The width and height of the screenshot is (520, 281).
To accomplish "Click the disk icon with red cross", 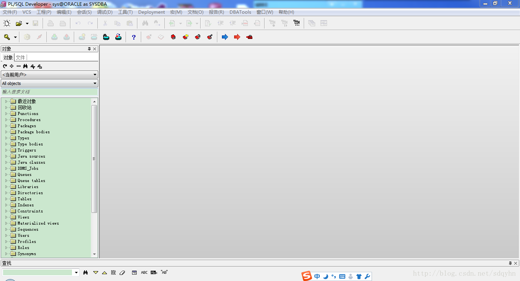I will 118,37.
